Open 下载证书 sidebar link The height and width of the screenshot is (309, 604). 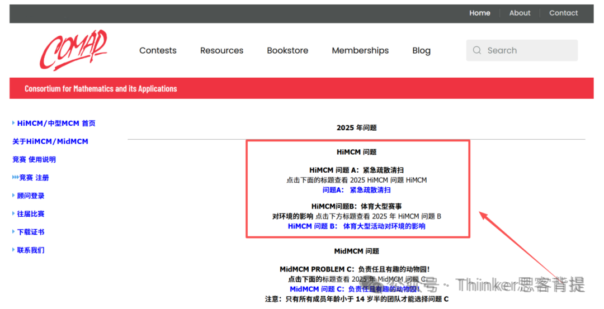31,232
